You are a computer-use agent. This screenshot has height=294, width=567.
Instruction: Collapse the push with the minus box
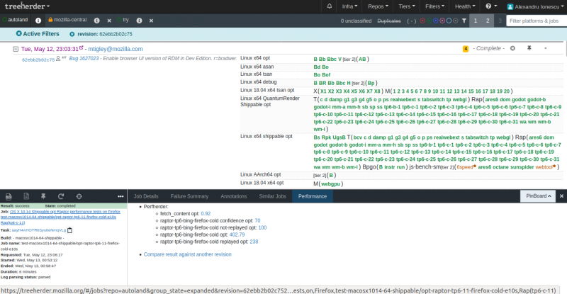pyautogui.click(x=16, y=49)
